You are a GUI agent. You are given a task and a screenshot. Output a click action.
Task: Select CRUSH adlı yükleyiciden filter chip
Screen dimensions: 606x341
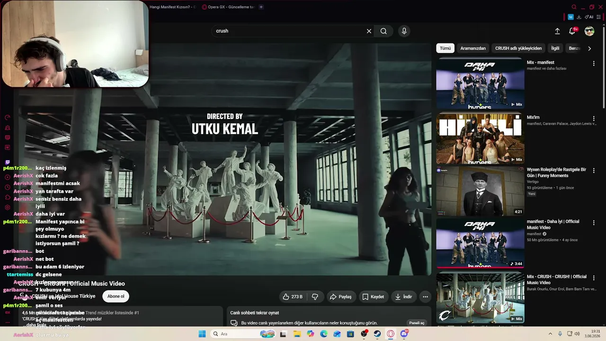518,48
